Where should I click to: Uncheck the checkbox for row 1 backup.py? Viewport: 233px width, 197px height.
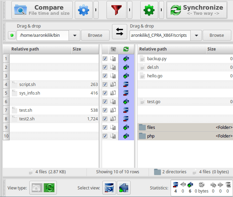(x=105, y=59)
